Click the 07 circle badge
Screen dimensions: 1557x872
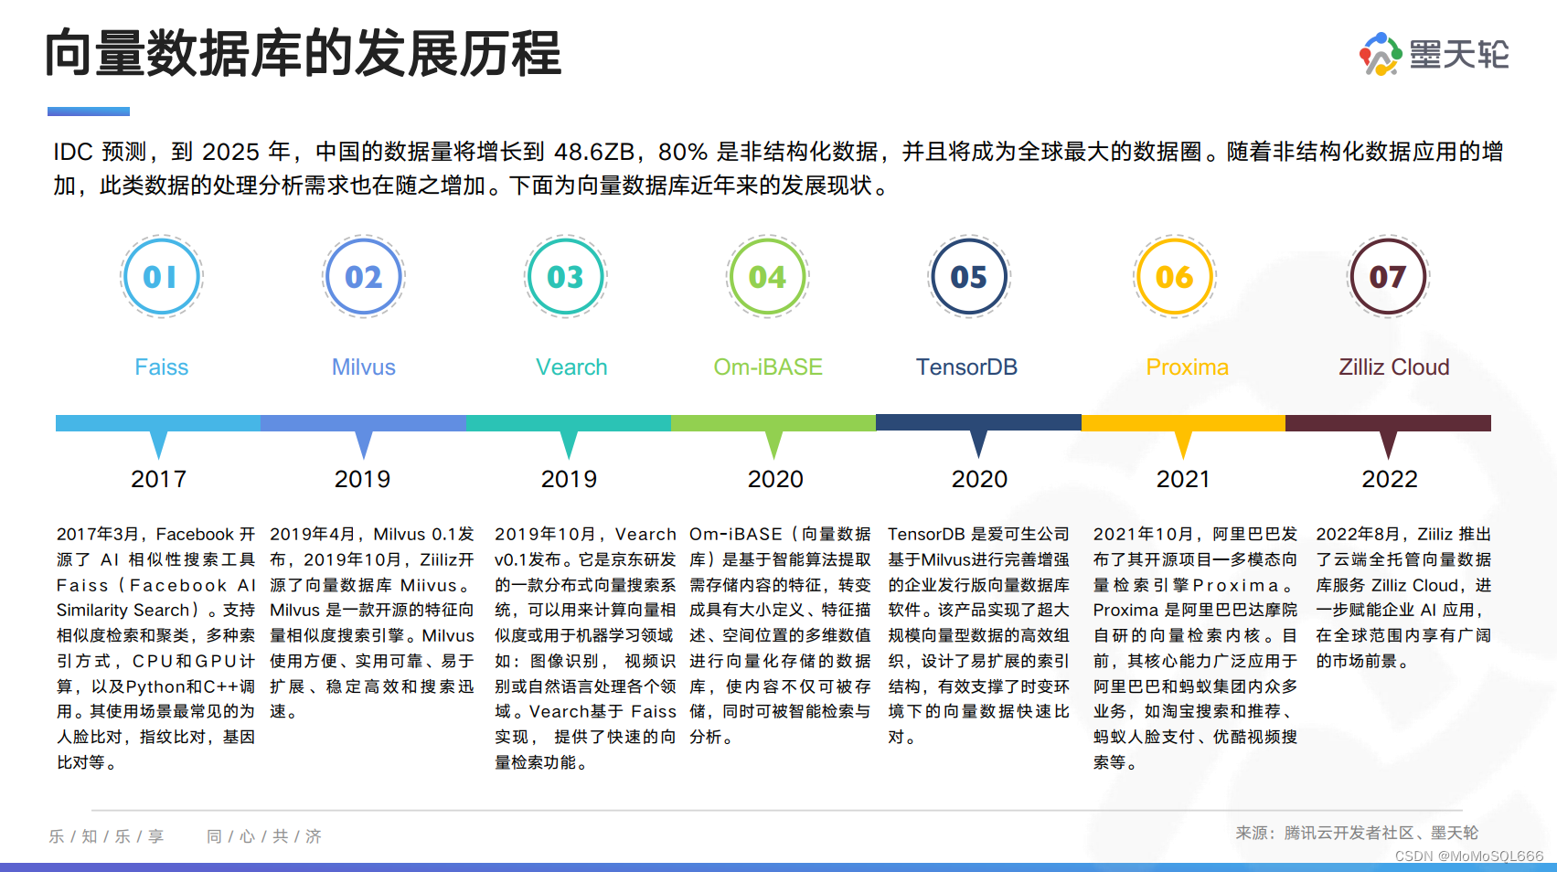(x=1388, y=276)
